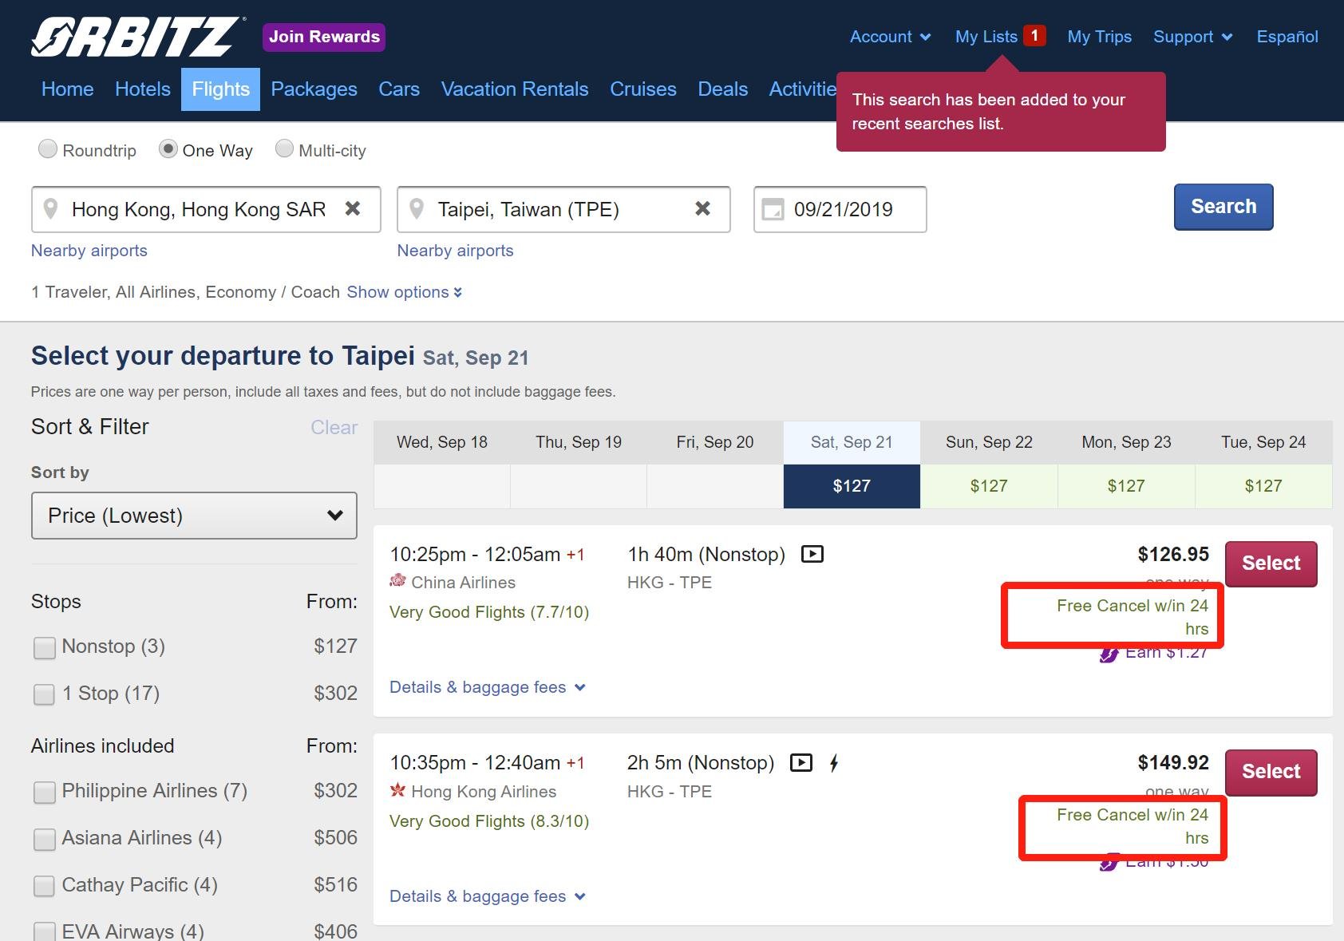The width and height of the screenshot is (1344, 941).
Task: Click the selected Sat, Sep 21 date
Action: click(852, 465)
